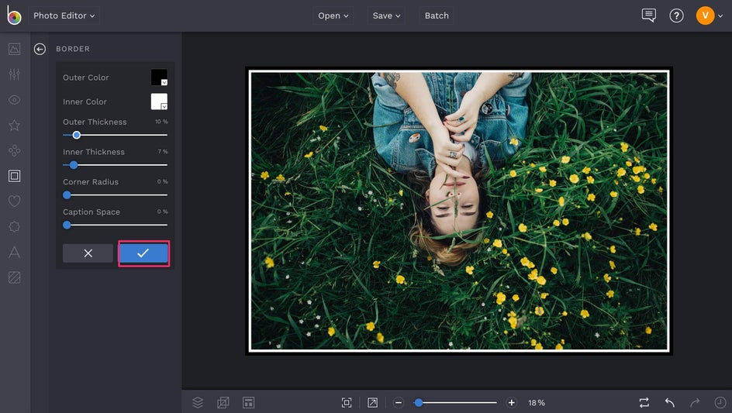The width and height of the screenshot is (732, 413).
Task: Cancel border with X button
Action: point(88,253)
